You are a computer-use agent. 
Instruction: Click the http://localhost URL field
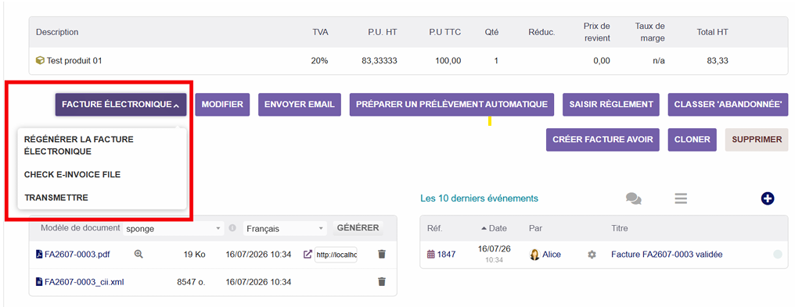click(336, 255)
